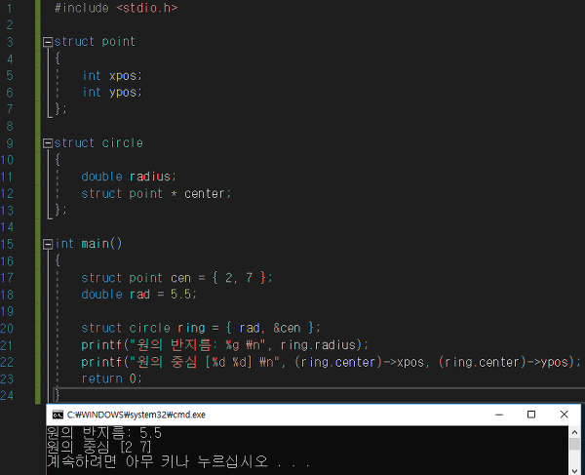
Task: Click the 'struct point * center;' declaration
Action: point(156,194)
